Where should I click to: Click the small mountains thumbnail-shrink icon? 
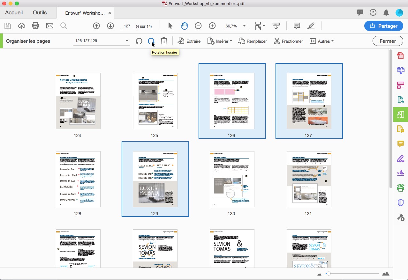pyautogui.click(x=320, y=274)
